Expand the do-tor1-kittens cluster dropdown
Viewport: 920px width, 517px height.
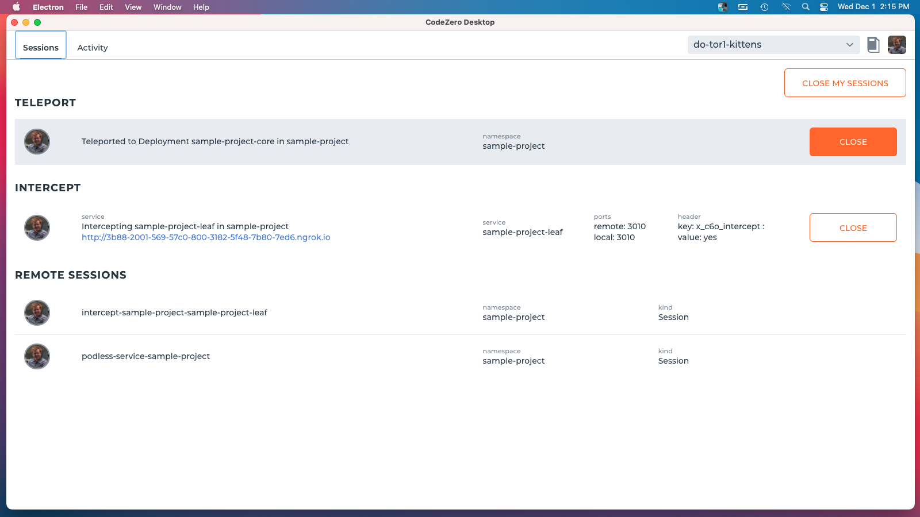point(773,45)
